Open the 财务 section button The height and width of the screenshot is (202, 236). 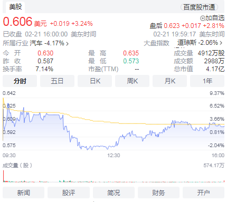coord(158,193)
